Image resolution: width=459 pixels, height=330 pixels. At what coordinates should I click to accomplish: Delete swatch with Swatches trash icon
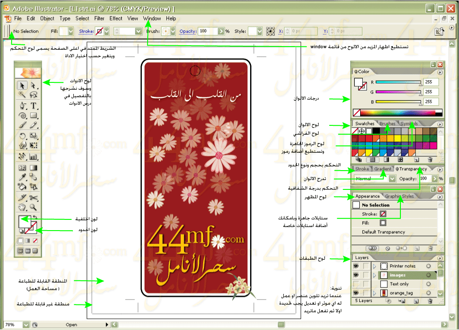tap(430, 160)
